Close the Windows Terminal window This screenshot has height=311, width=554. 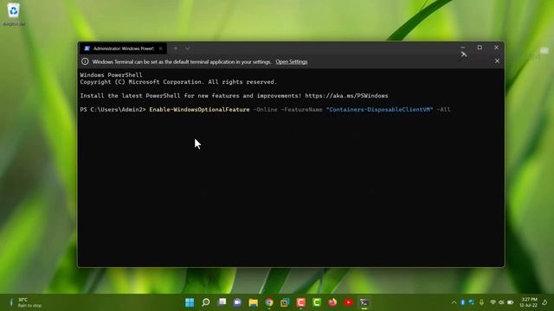coord(496,48)
